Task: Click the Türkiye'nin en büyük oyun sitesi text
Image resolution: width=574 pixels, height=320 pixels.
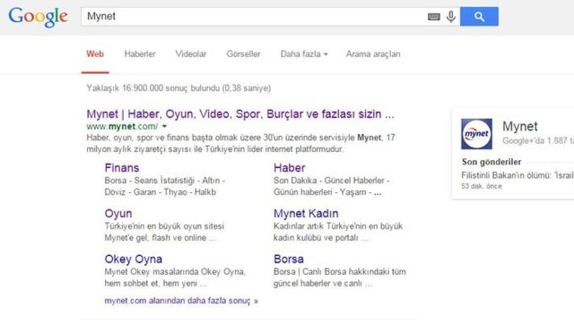Action: 164,232
